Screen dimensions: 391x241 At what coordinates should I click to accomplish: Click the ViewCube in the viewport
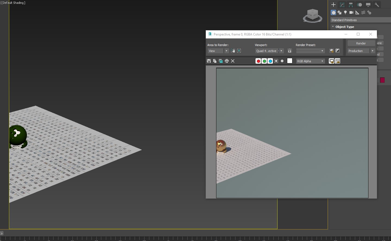313,15
